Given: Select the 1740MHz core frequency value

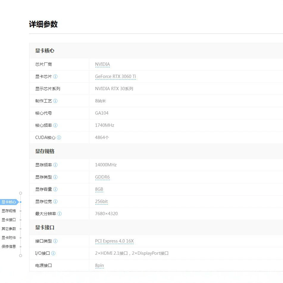Looking at the screenshot, I should pyautogui.click(x=104, y=125).
